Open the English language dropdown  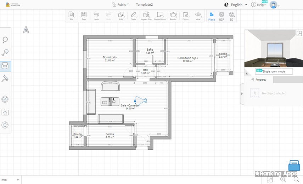click(236, 5)
